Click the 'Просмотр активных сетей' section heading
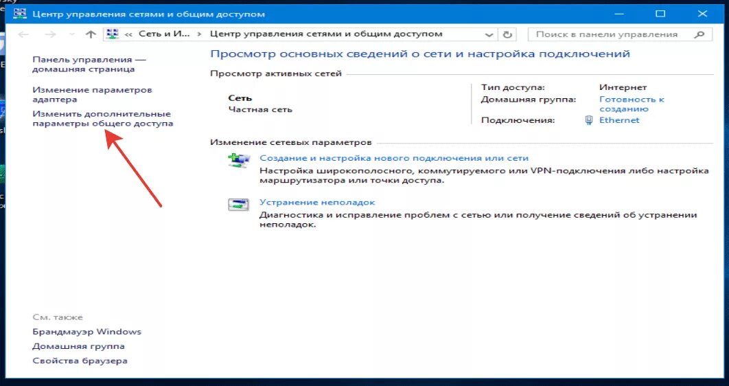The height and width of the screenshot is (386, 729). click(x=276, y=73)
